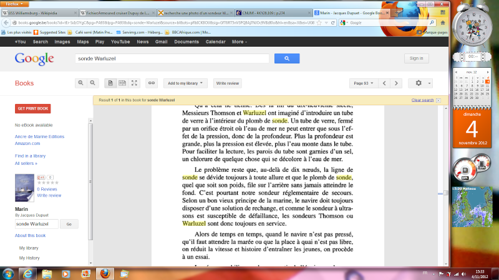
Task: Click Write review button in toolbar
Action: point(228,83)
